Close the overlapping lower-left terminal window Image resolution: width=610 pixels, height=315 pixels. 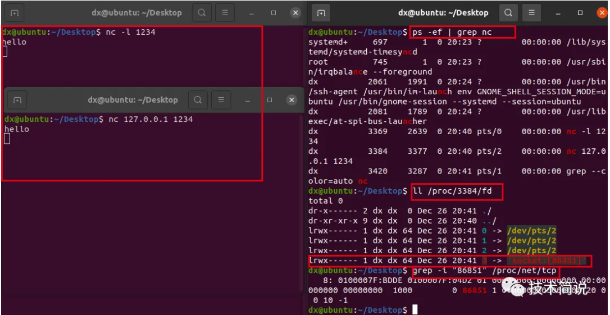[x=291, y=100]
